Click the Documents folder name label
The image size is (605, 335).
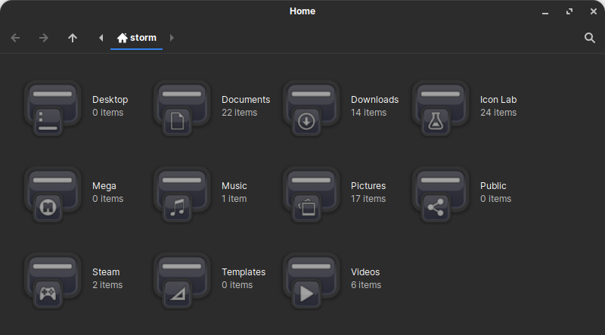coord(246,100)
